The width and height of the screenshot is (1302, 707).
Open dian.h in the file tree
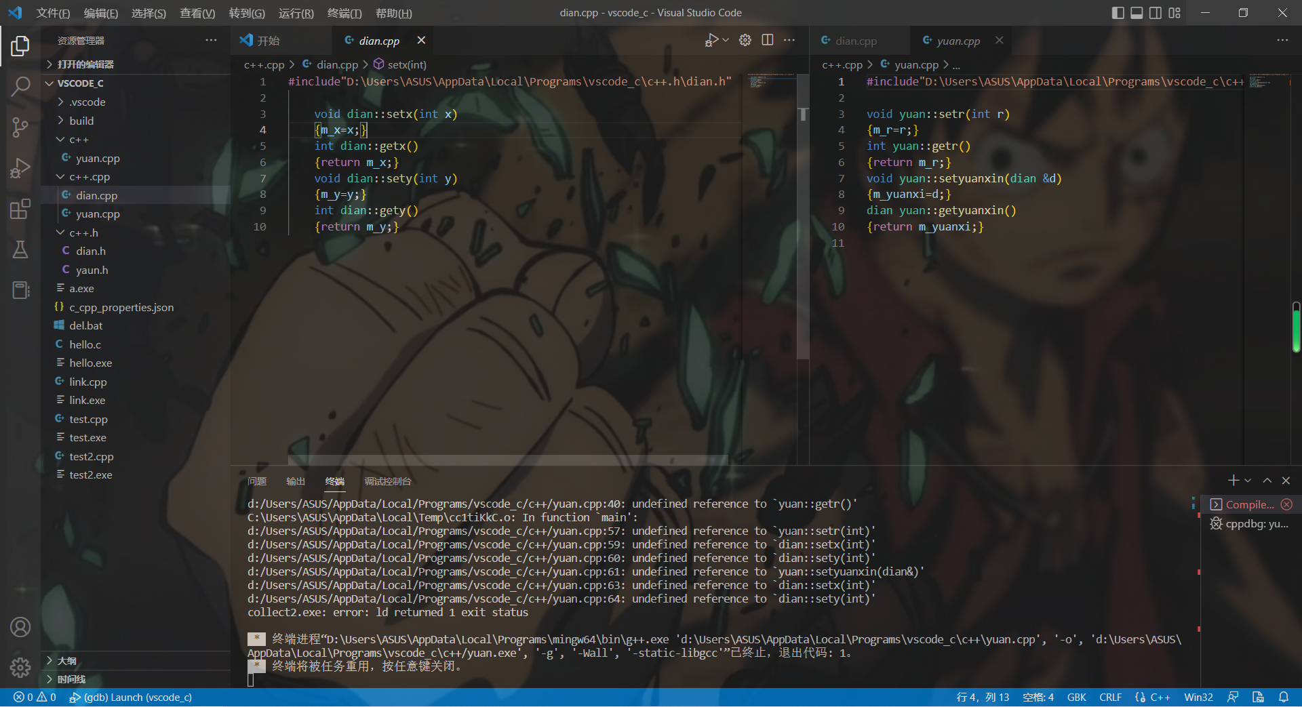[x=136, y=251]
